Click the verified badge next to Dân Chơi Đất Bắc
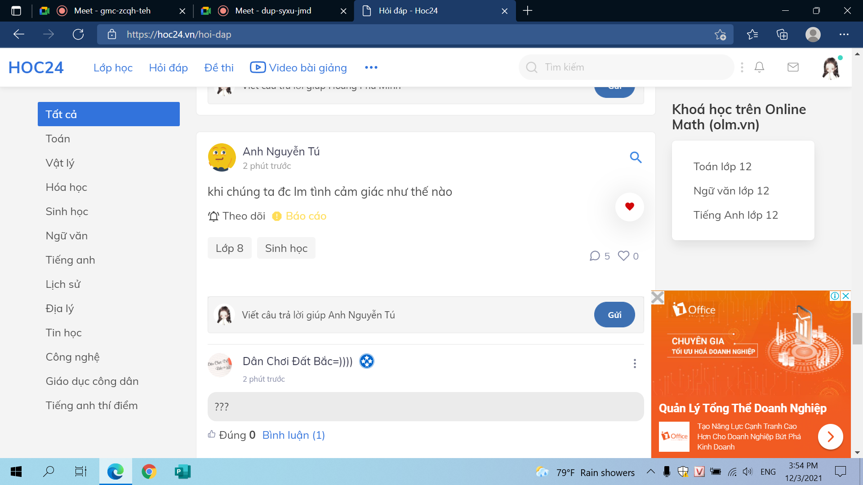 coord(367,361)
